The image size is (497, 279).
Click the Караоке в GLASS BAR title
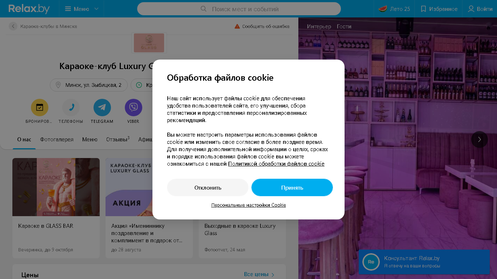[46, 226]
